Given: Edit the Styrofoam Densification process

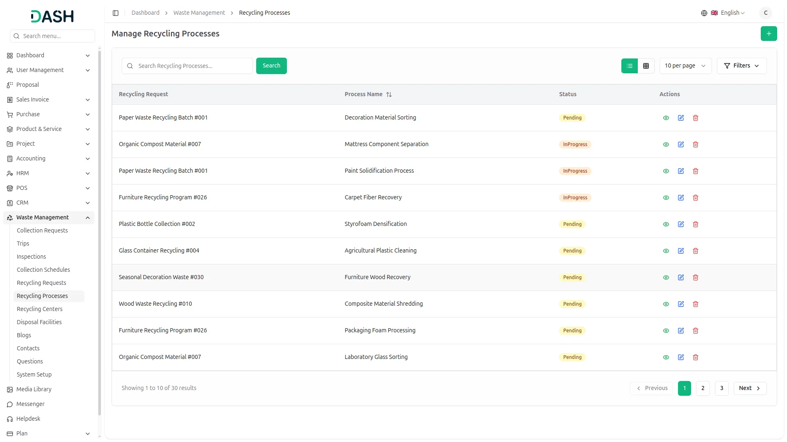Looking at the screenshot, I should (680, 224).
